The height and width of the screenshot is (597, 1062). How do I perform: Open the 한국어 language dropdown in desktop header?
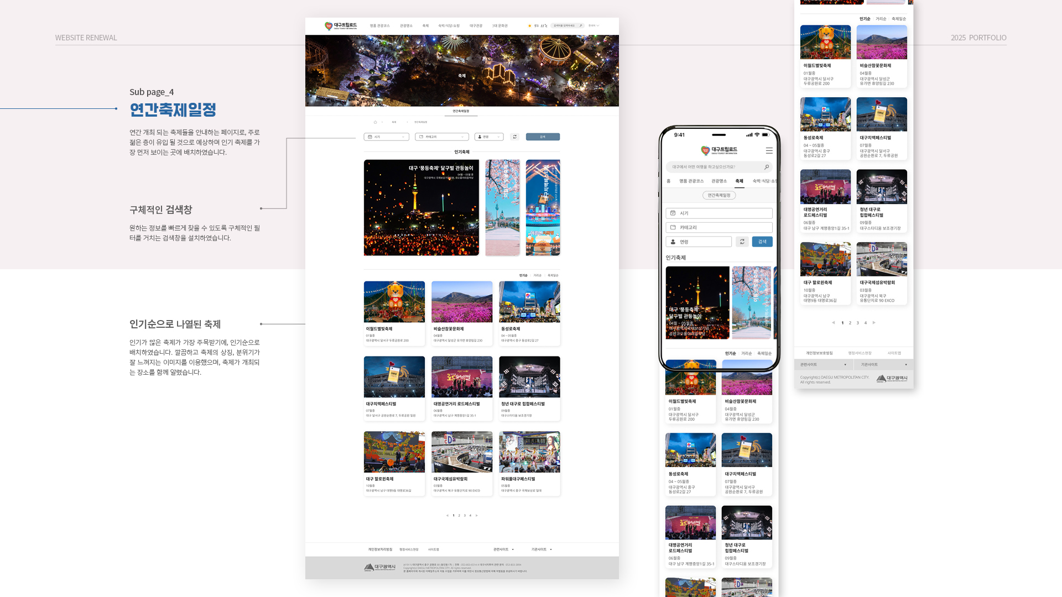[594, 26]
